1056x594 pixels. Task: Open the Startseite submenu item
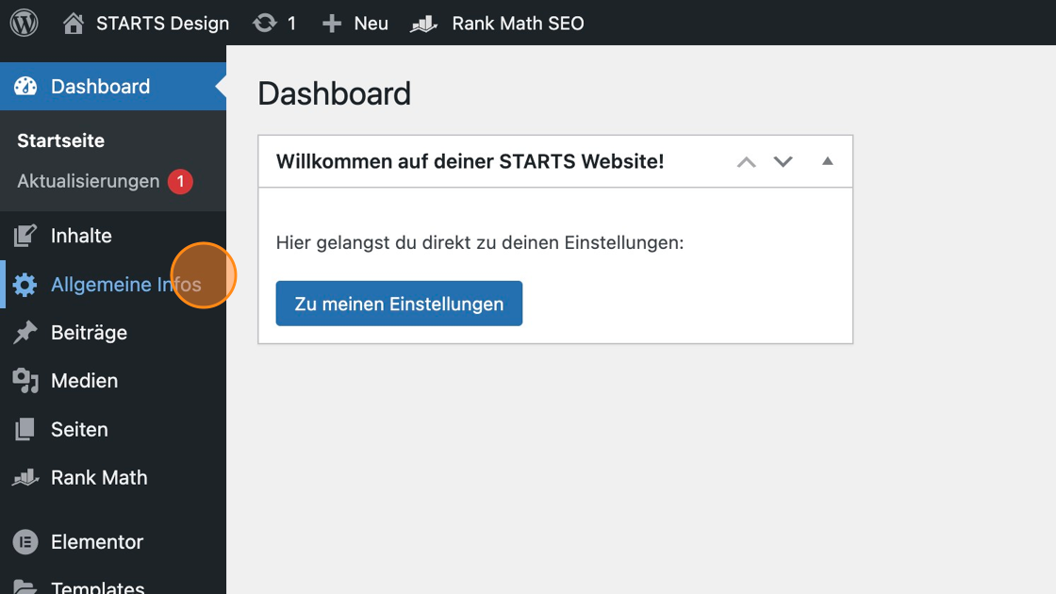tap(60, 140)
